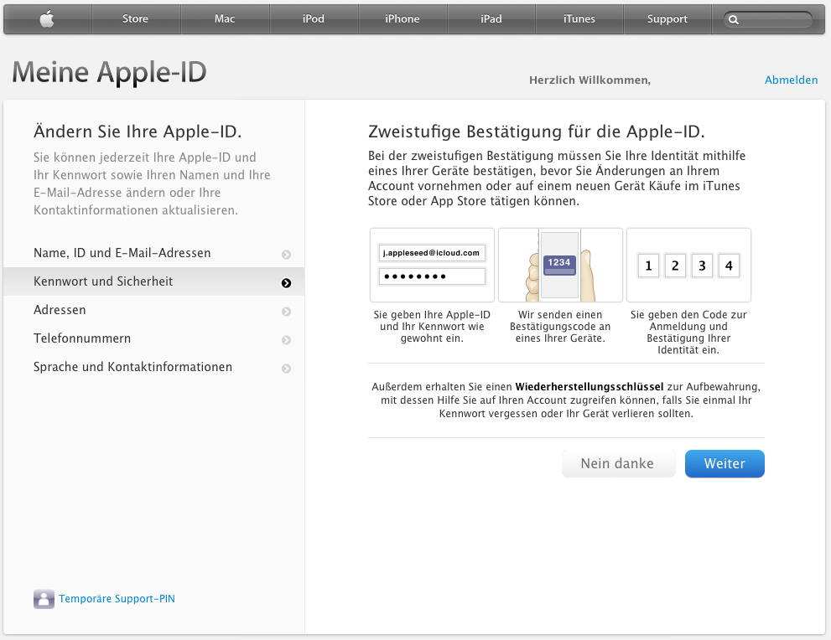Click the search magnifier icon
This screenshot has height=640, width=831.
pyautogui.click(x=734, y=20)
